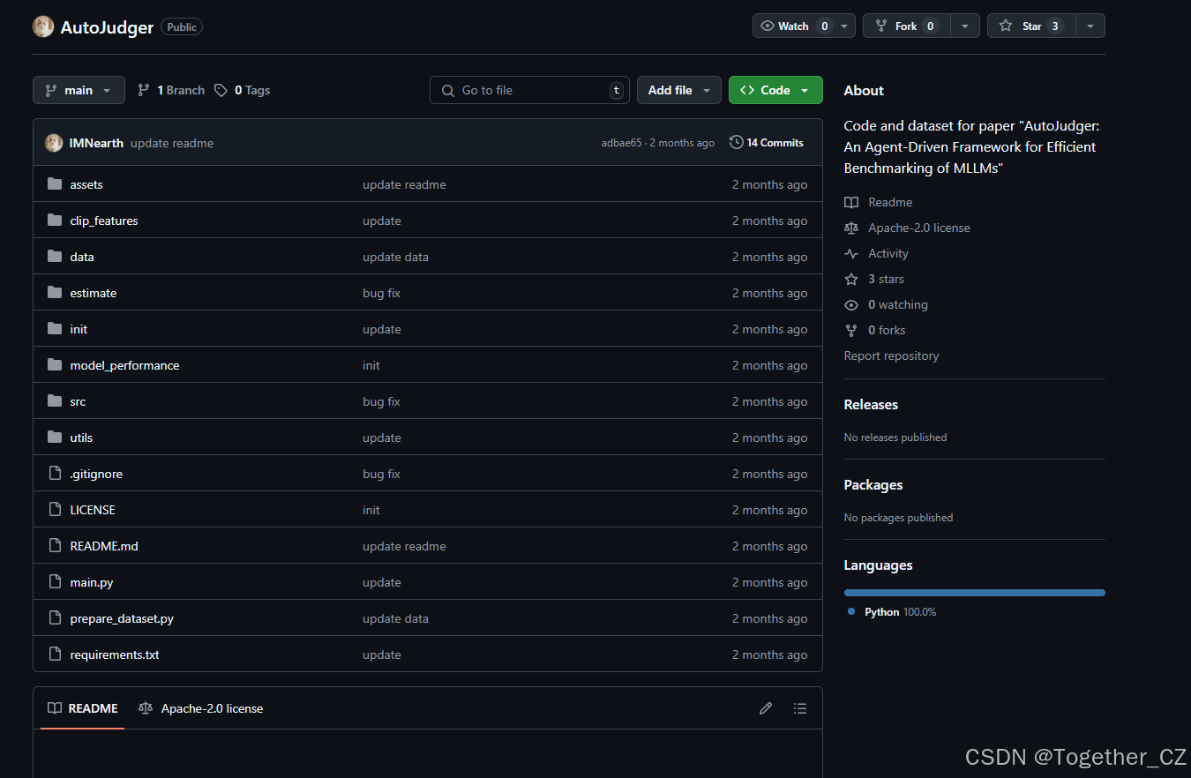Open the data folder

pyautogui.click(x=81, y=257)
